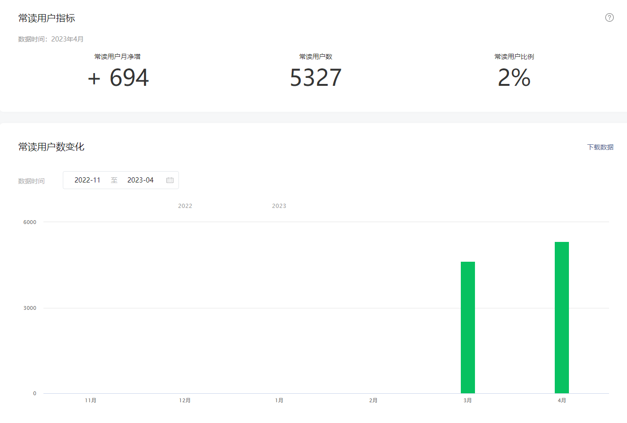Click the 1月 x-axis label
The height and width of the screenshot is (423, 627).
tap(279, 400)
